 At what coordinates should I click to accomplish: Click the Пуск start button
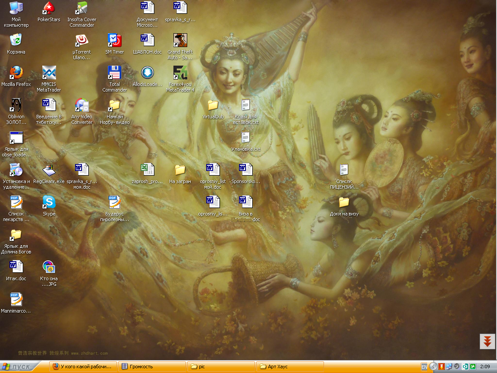tap(17, 367)
